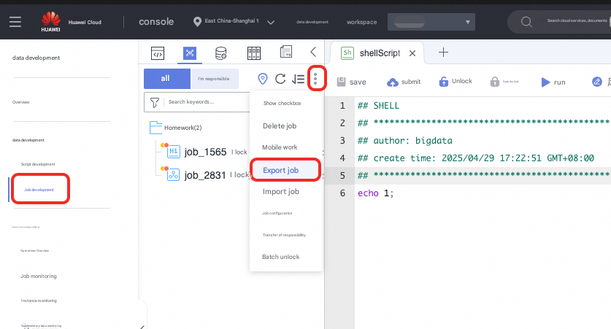Screen dimensions: 611x329
Task: Open Script development in sidebar
Action: 38,164
